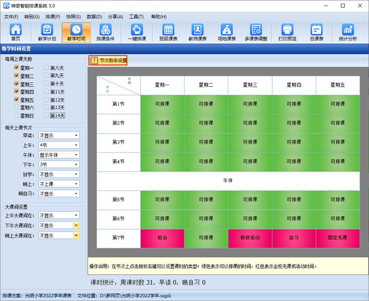Open 总课表 icon
Viewport: 369px width, 301px height.
(316, 32)
